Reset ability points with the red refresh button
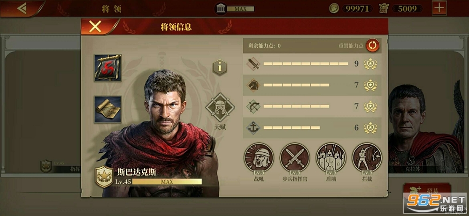This screenshot has height=216, width=469. (373, 45)
